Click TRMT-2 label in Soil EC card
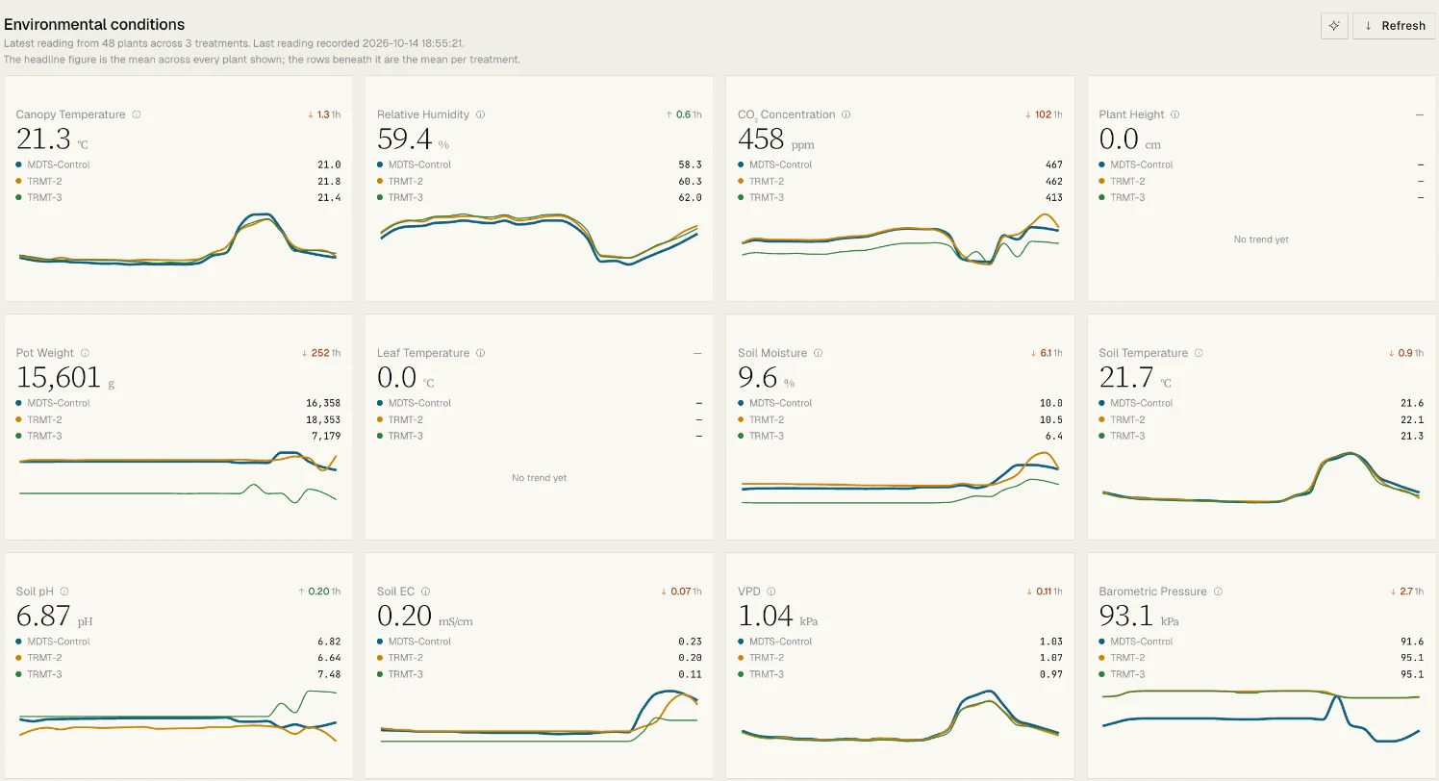 (405, 658)
